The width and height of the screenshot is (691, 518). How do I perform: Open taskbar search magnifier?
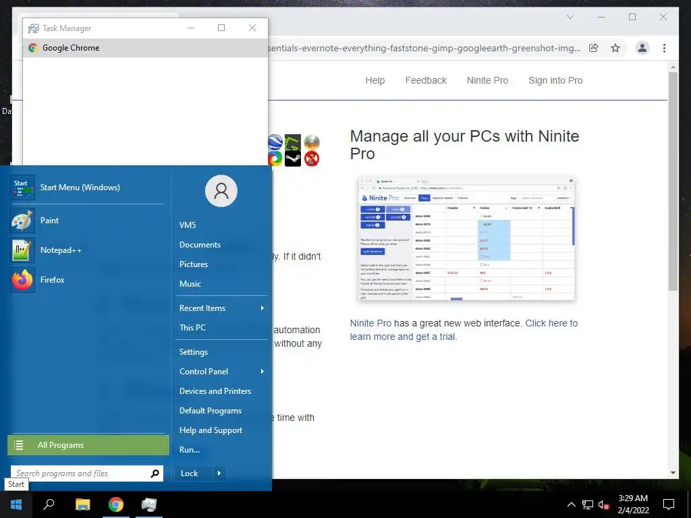click(49, 505)
